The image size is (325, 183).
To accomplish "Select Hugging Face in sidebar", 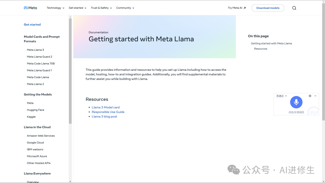I will (x=36, y=110).
